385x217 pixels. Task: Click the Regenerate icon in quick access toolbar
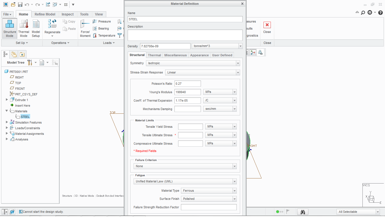pyautogui.click(x=48, y=5)
